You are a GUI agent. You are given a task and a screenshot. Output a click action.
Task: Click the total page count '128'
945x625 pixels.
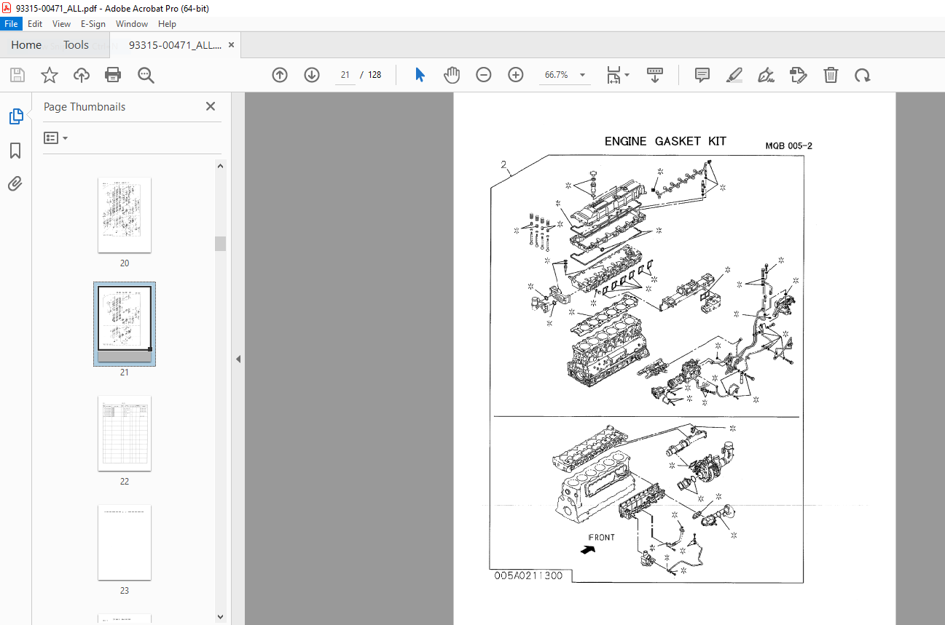pyautogui.click(x=375, y=75)
